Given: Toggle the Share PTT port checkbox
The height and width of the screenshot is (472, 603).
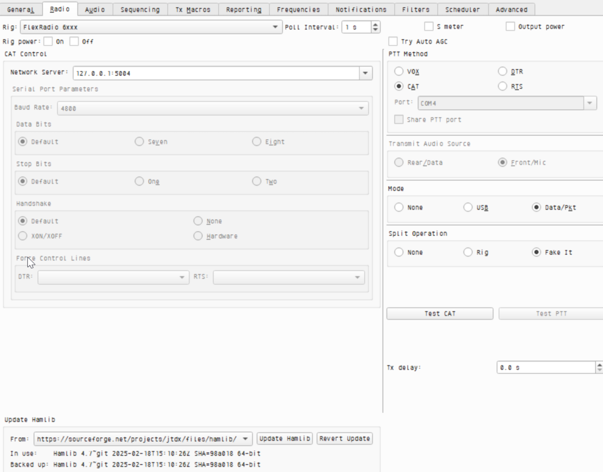Looking at the screenshot, I should tap(399, 119).
